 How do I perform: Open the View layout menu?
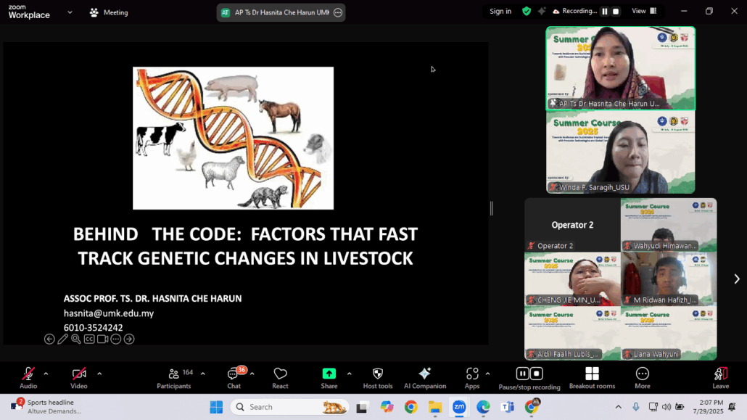coord(643,11)
